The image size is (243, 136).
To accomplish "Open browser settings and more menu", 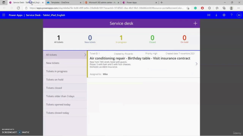I will click(238, 8).
